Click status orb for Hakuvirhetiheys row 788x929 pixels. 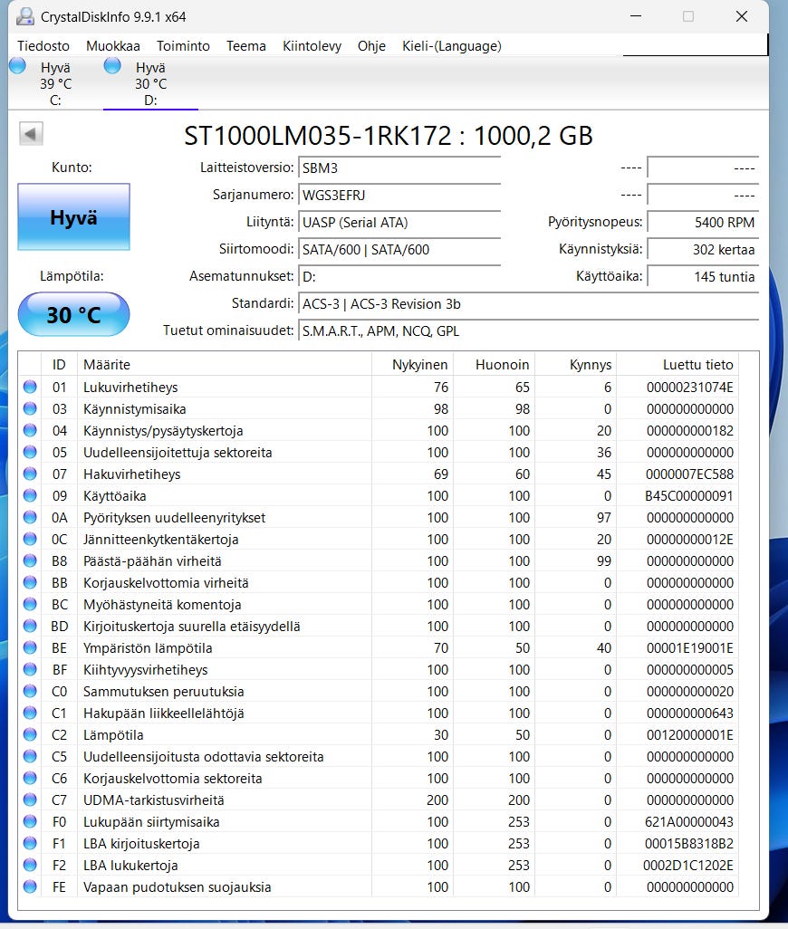(30, 474)
